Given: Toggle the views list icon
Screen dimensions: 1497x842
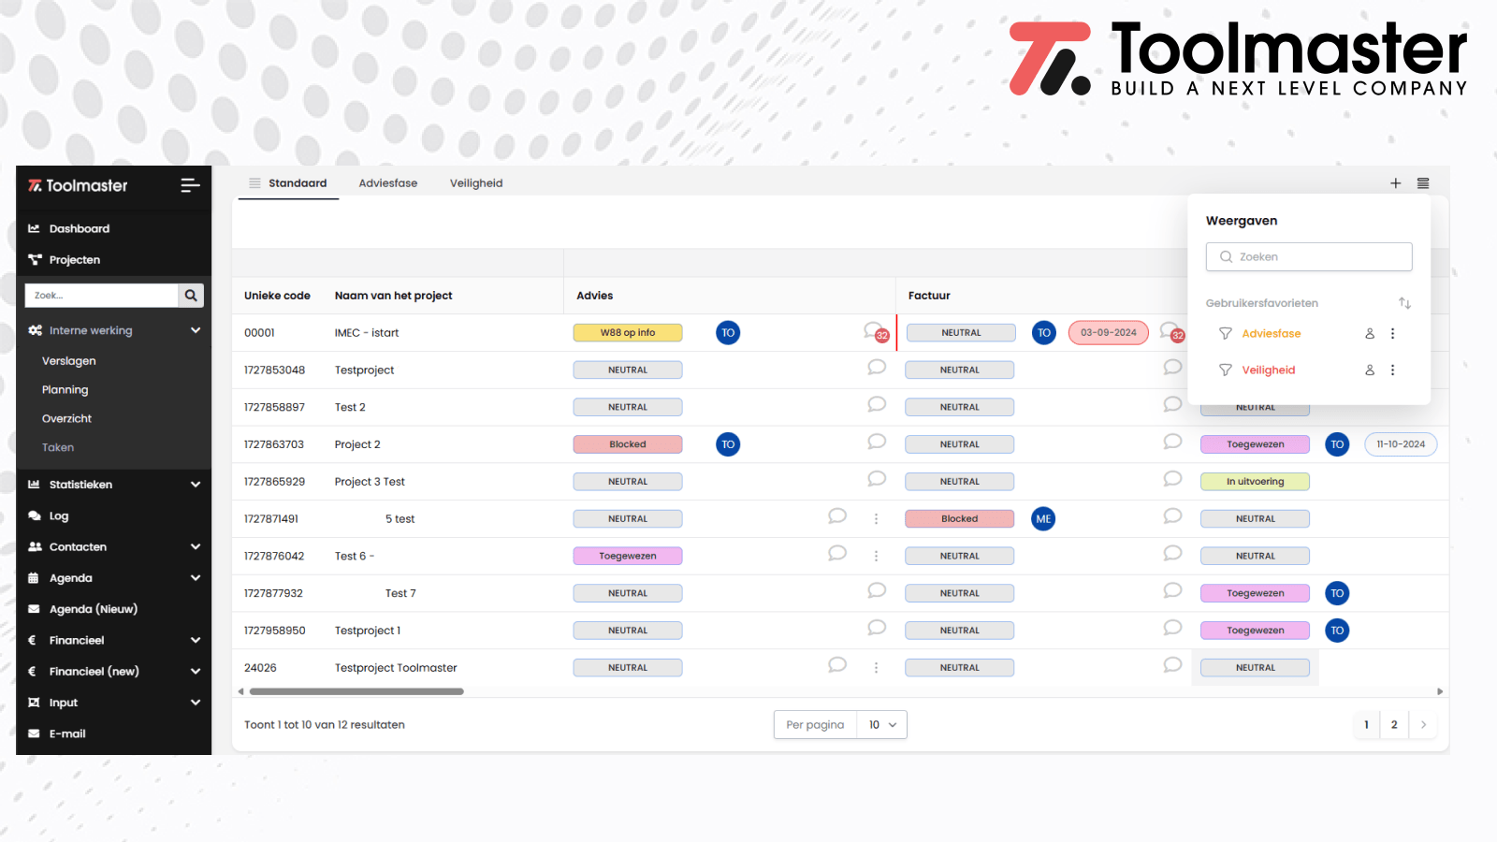Looking at the screenshot, I should (x=1423, y=183).
